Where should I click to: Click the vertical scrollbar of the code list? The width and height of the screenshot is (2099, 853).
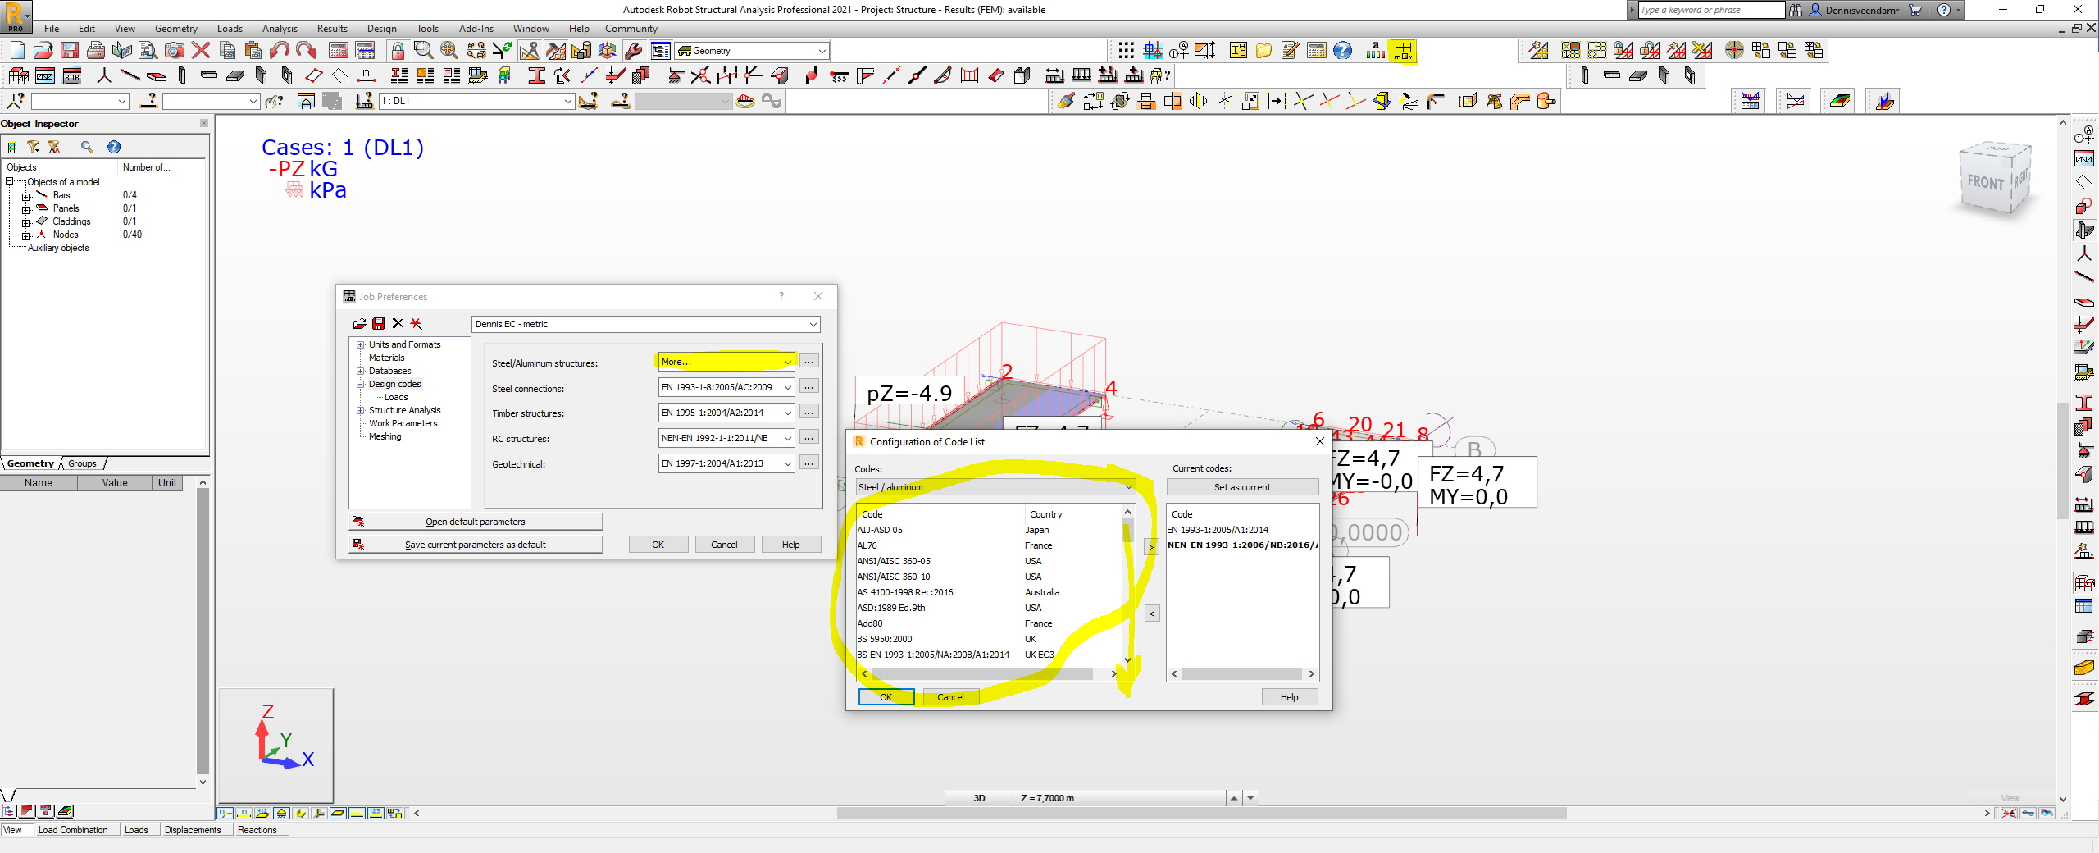[x=1128, y=587]
